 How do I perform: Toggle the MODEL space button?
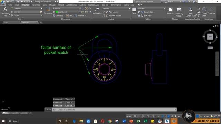(x=129, y=116)
